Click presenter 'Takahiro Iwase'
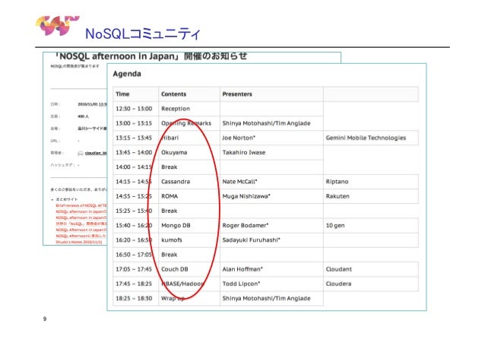The width and height of the screenshot is (485, 343). tap(244, 152)
